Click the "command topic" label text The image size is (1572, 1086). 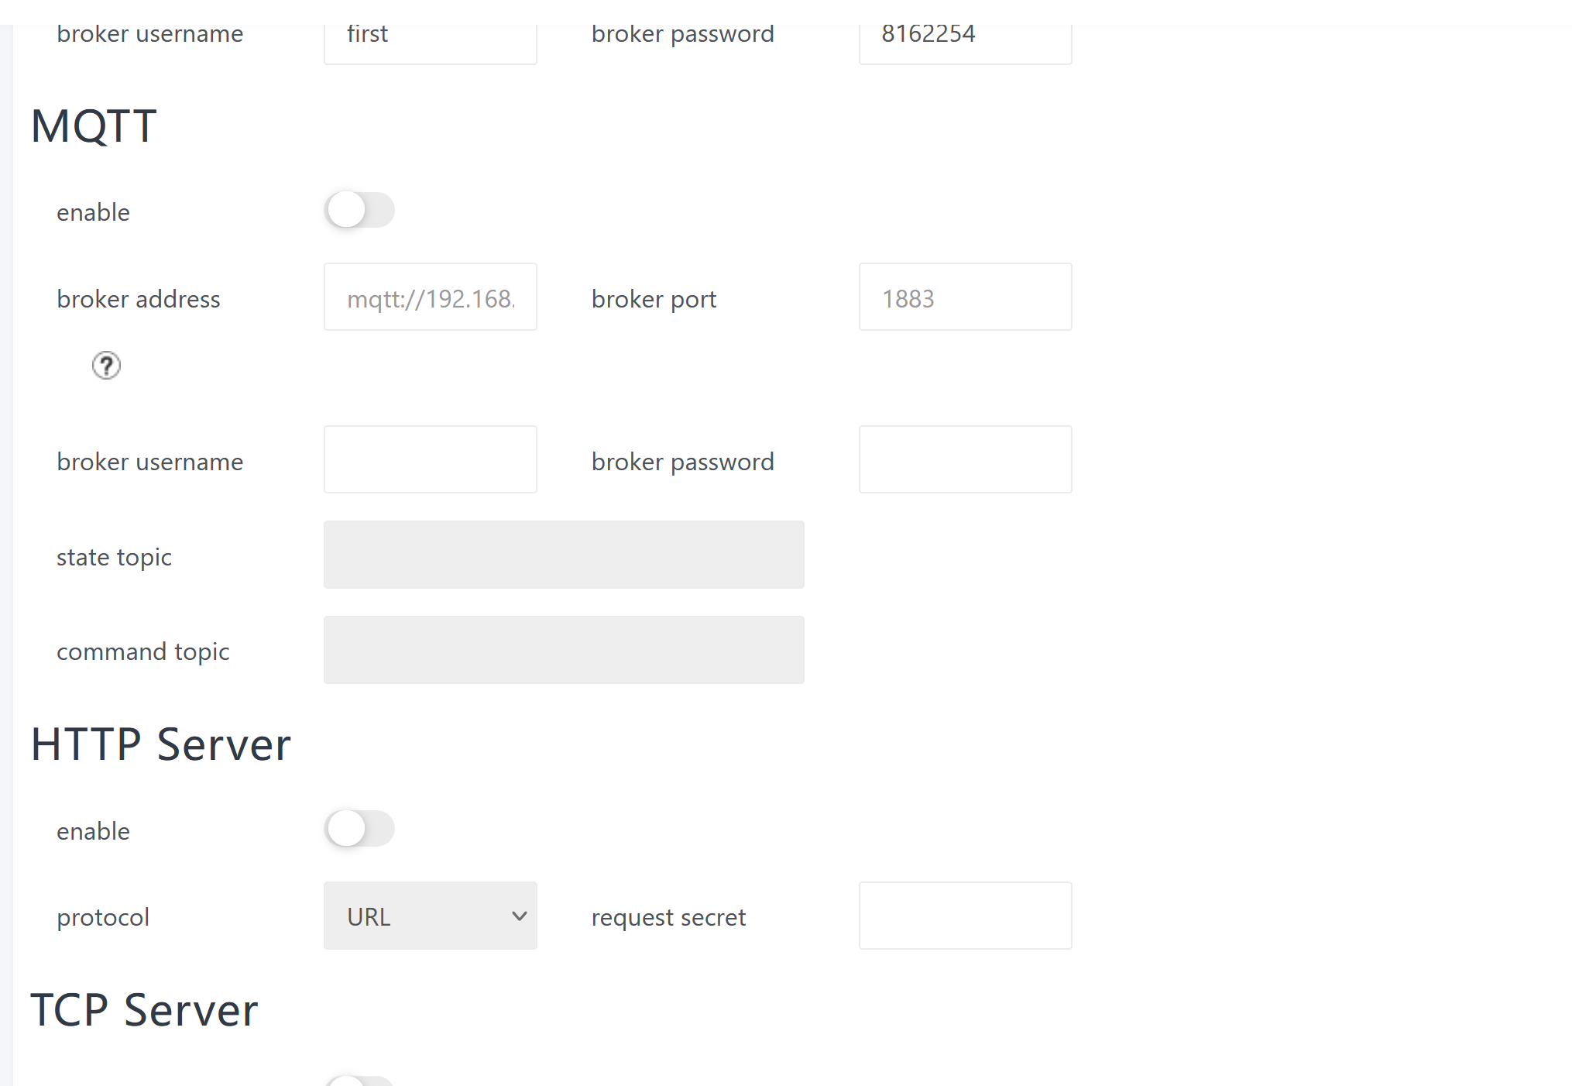(142, 651)
